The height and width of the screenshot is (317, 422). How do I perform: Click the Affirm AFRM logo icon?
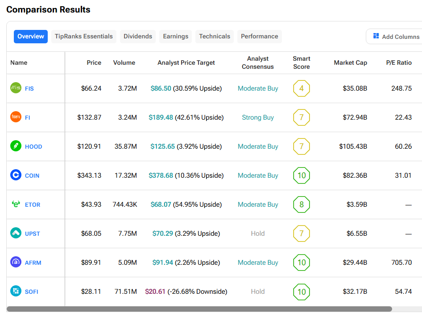16,262
